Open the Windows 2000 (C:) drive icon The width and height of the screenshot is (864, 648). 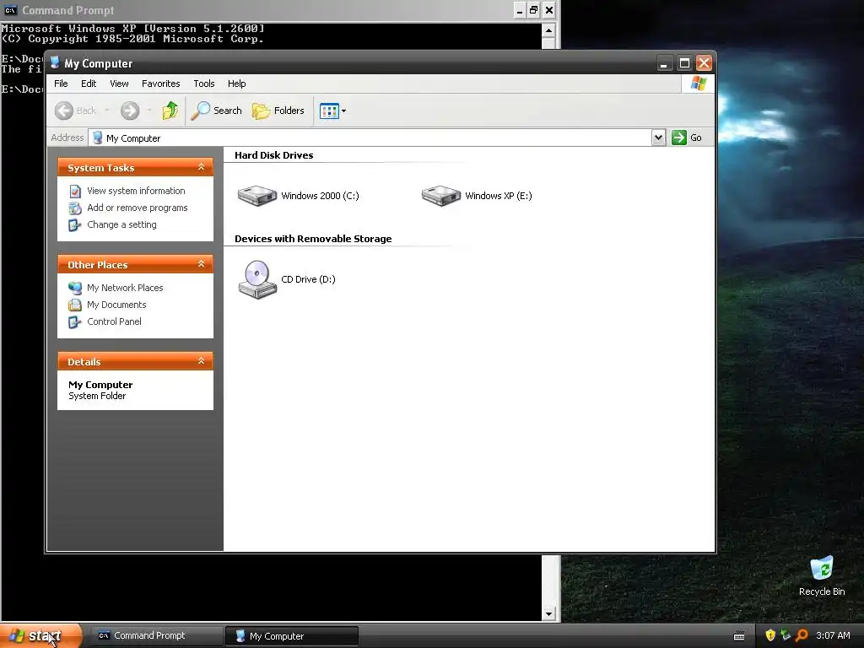pyautogui.click(x=256, y=196)
